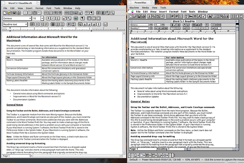Image resolution: width=244 pixels, height=163 pixels.
Task: Toggle Bold in PowerMac Word ribbon
Action: point(172,25)
